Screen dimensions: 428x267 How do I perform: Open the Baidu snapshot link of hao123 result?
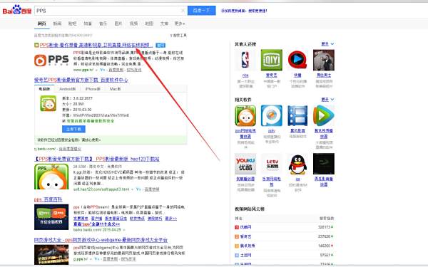tap(152, 189)
